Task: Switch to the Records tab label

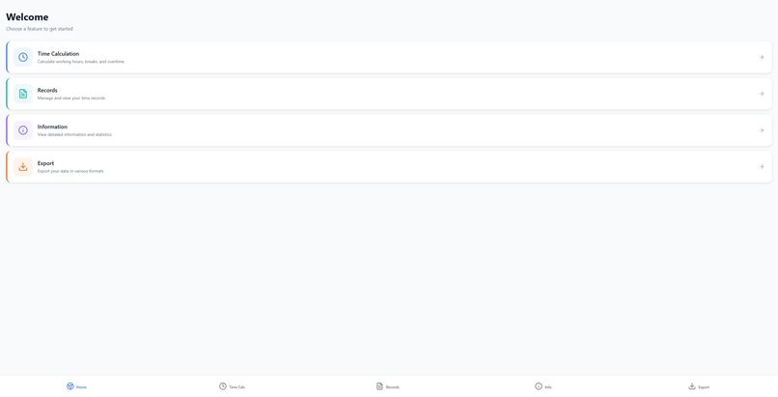Action: pos(393,387)
